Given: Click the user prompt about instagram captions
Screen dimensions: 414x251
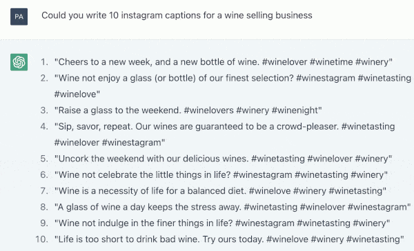Looking at the screenshot, I should click(x=177, y=15).
